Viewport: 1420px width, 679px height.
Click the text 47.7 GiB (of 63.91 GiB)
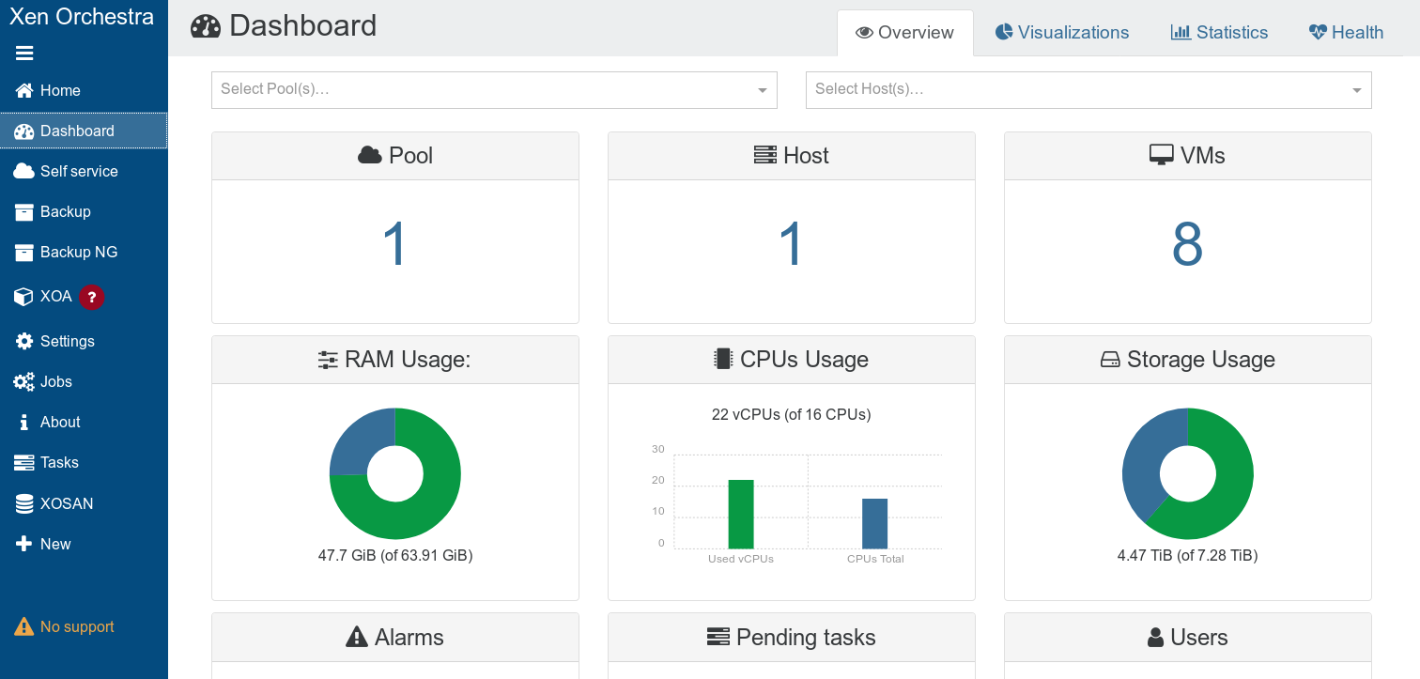[x=395, y=555]
